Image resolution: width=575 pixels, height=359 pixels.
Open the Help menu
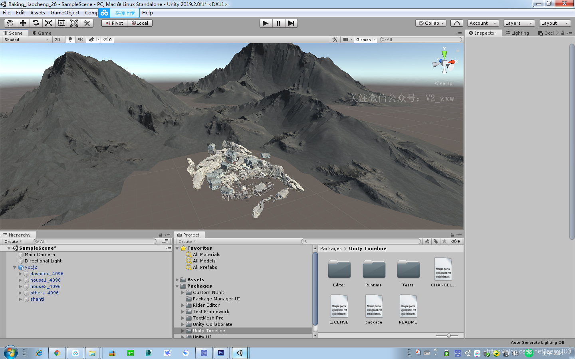pyautogui.click(x=147, y=13)
